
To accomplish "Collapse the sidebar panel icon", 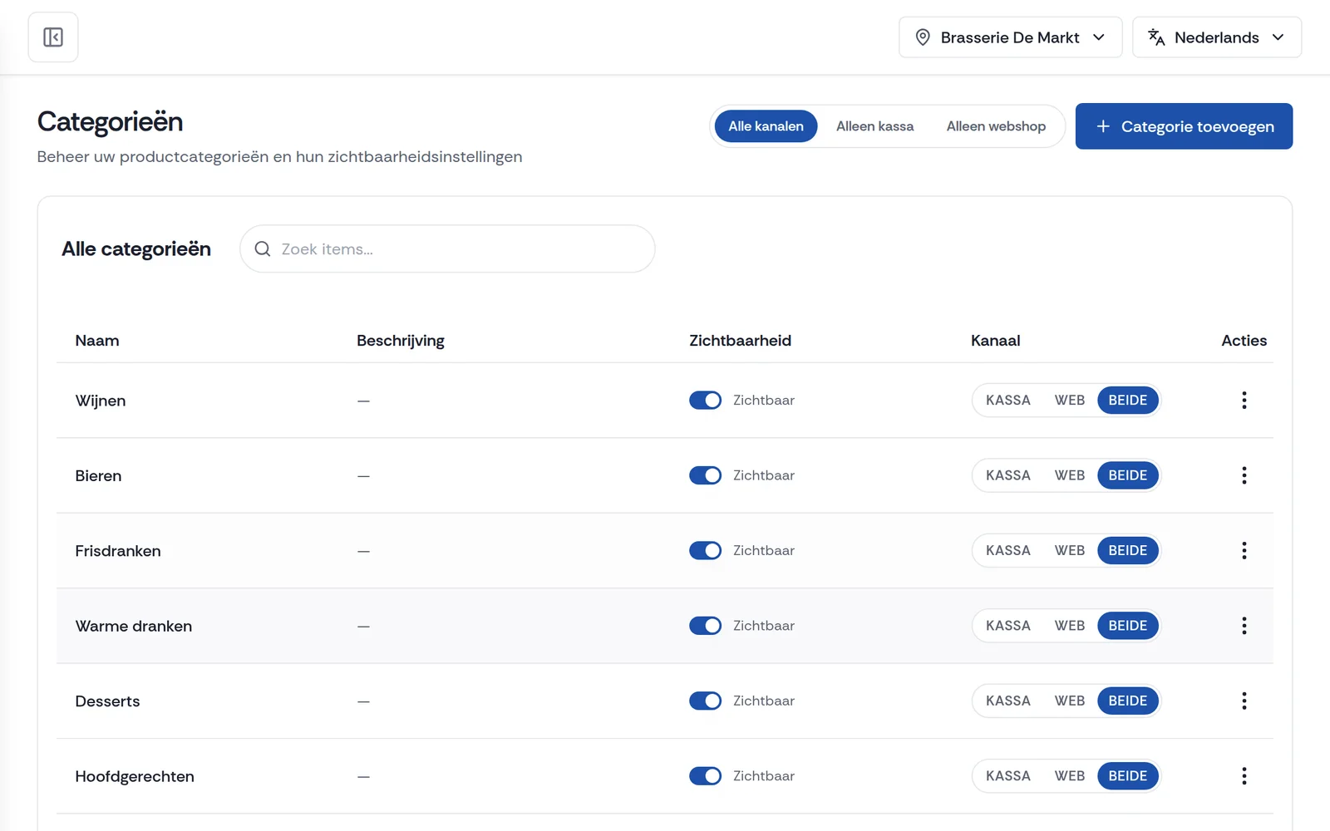I will (53, 37).
